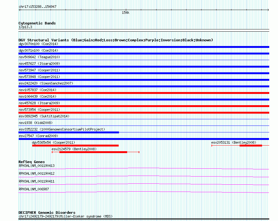Screen dimensions: 278x221
Task: Click the chr17:153288..154947 position label
Action: 37,7
